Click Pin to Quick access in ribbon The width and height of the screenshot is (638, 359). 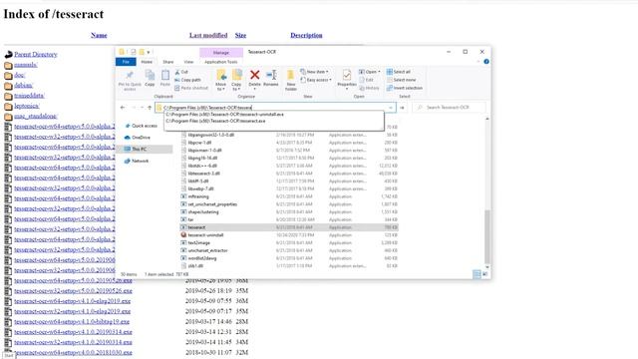[x=130, y=80]
